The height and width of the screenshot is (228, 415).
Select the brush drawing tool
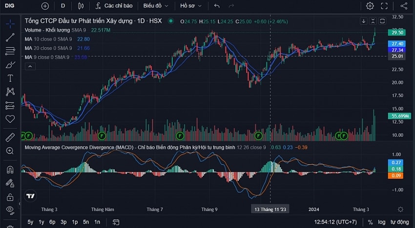[x=10, y=65]
